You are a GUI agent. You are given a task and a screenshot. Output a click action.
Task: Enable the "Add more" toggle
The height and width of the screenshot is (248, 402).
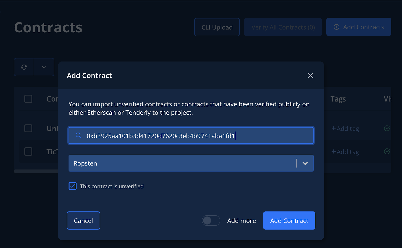(x=211, y=220)
